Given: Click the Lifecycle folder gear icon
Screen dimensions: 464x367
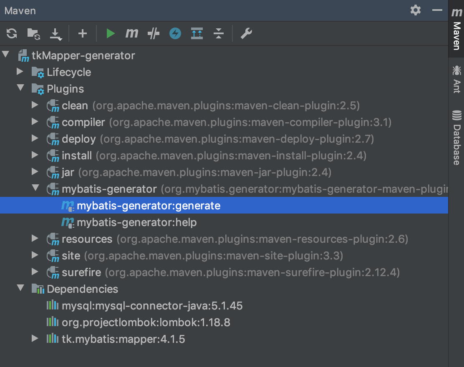Looking at the screenshot, I should pyautogui.click(x=38, y=73).
